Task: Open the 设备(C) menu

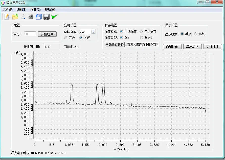Action: [35, 10]
